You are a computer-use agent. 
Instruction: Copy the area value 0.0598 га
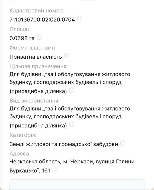pyautogui.click(x=39, y=37)
